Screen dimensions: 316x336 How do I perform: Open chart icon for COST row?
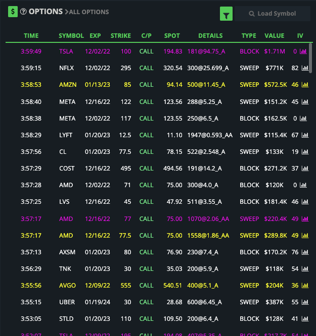pyautogui.click(x=305, y=169)
